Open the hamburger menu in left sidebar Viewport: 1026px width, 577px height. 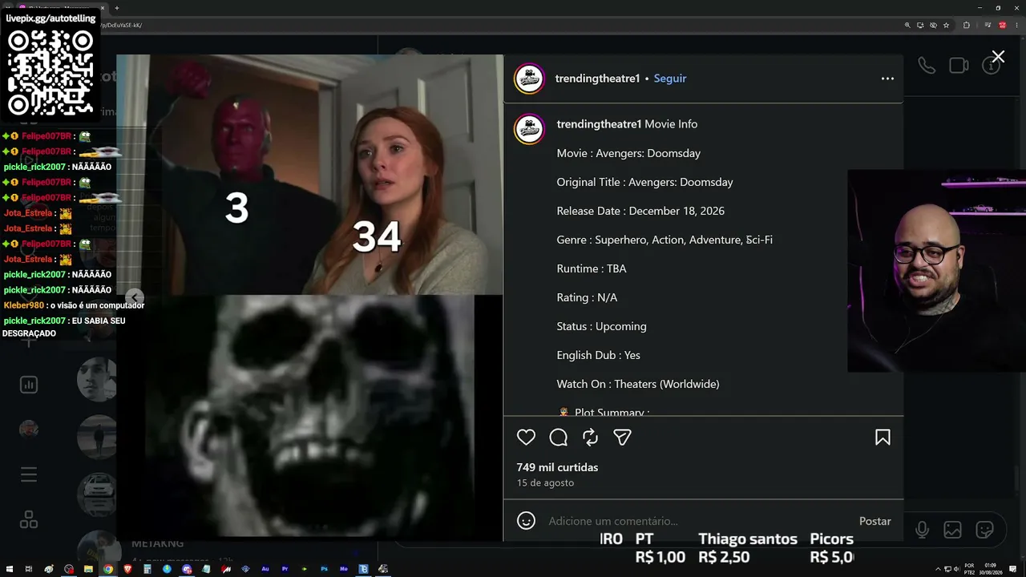pyautogui.click(x=29, y=474)
